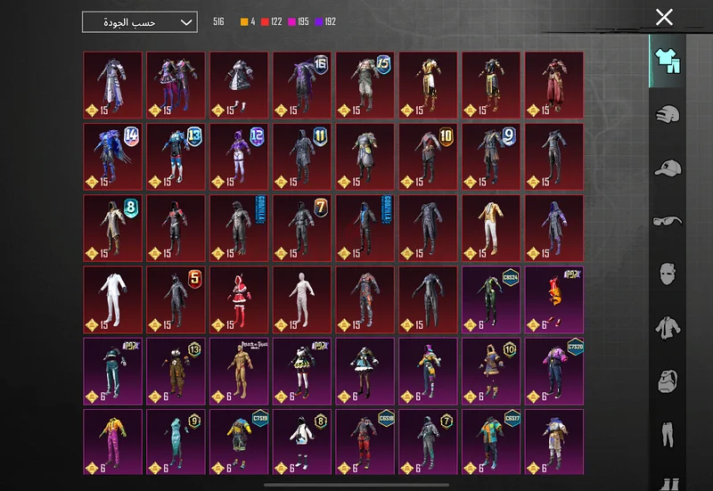
Task: Select the Attack on Titan golden outfit
Action: pyautogui.click(x=239, y=371)
